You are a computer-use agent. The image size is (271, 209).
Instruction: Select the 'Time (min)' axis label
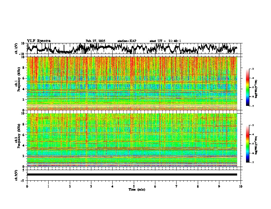click(137, 190)
